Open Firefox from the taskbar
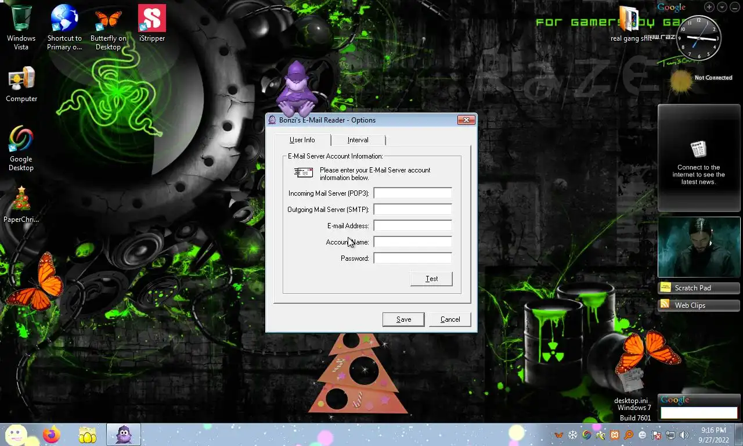Image resolution: width=743 pixels, height=446 pixels. pos(51,434)
